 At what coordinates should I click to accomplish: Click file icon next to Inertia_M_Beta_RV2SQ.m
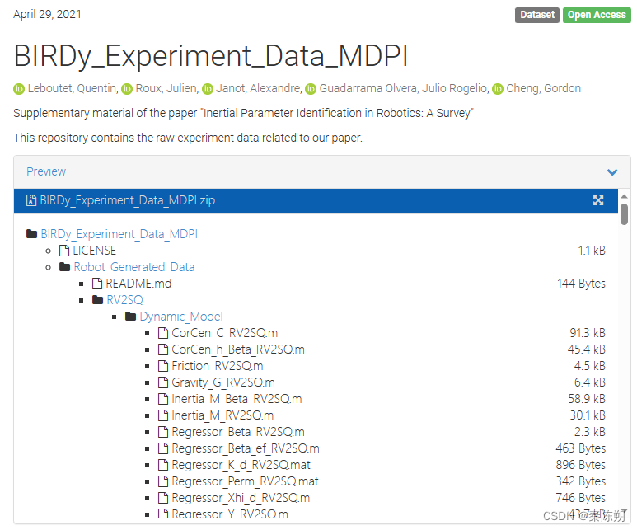(x=163, y=399)
